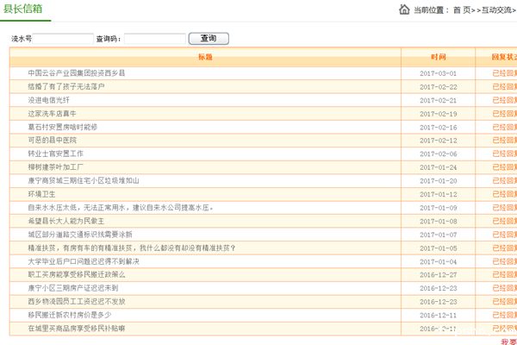Viewport: 517px width, 345px height.
Task: Open letter 中国云谷产业园集团投资西乡县
Action: pos(76,73)
